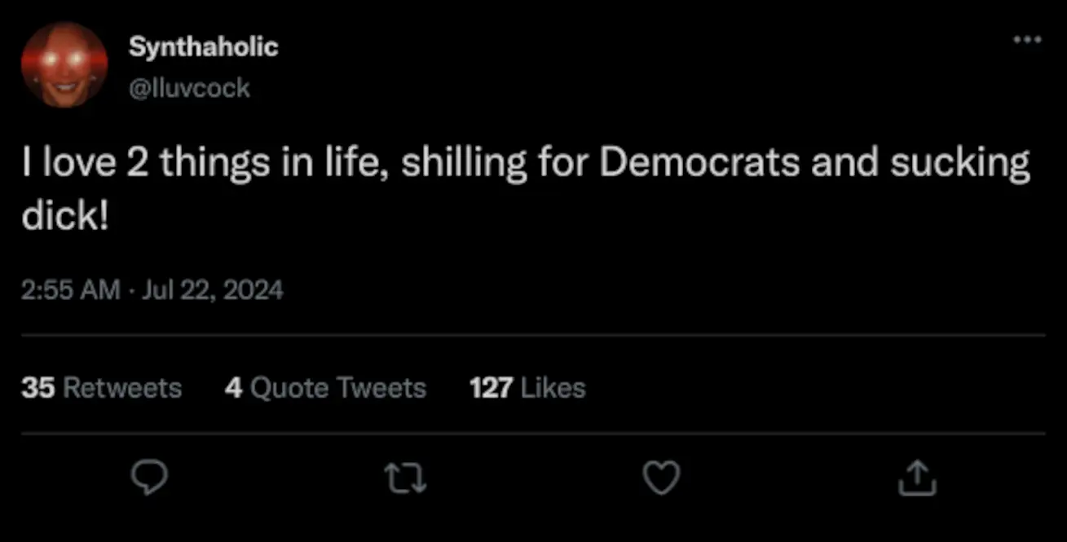Show the Quote Tweets list
This screenshot has width=1067, height=542.
325,388
